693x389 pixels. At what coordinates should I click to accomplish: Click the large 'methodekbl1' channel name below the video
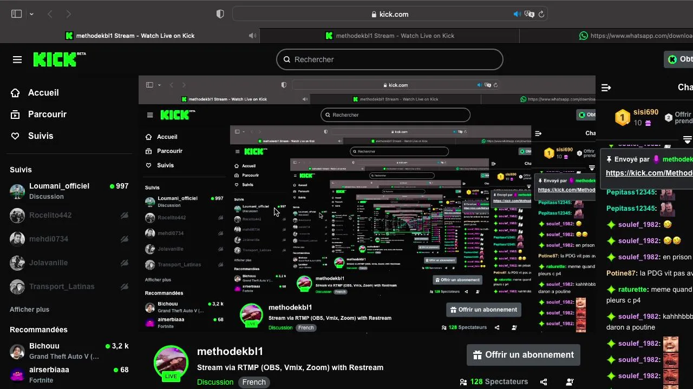point(230,351)
